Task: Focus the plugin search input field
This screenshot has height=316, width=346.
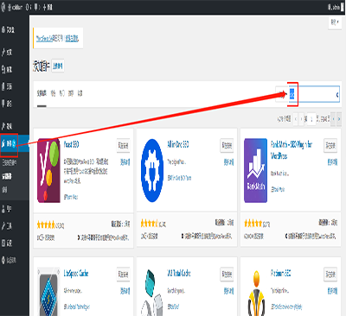Action: pyautogui.click(x=314, y=94)
